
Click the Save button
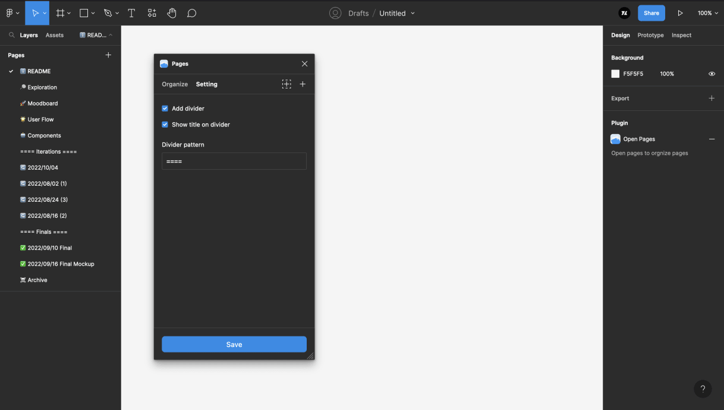234,344
